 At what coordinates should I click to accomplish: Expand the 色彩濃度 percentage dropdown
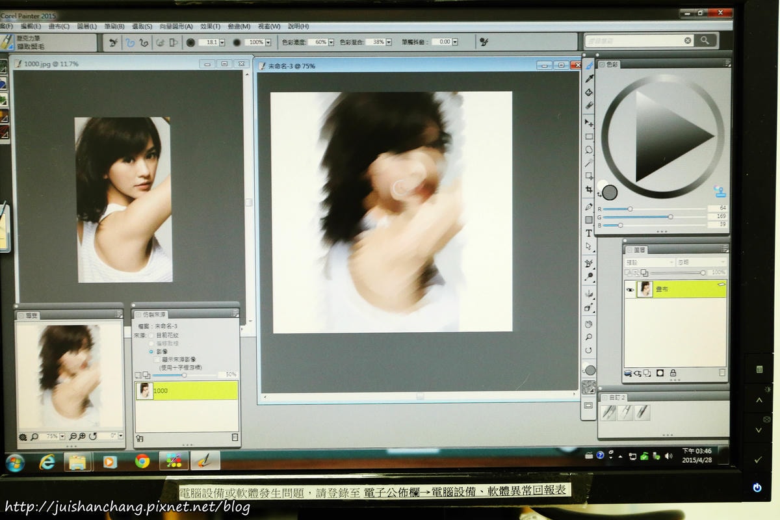point(331,42)
